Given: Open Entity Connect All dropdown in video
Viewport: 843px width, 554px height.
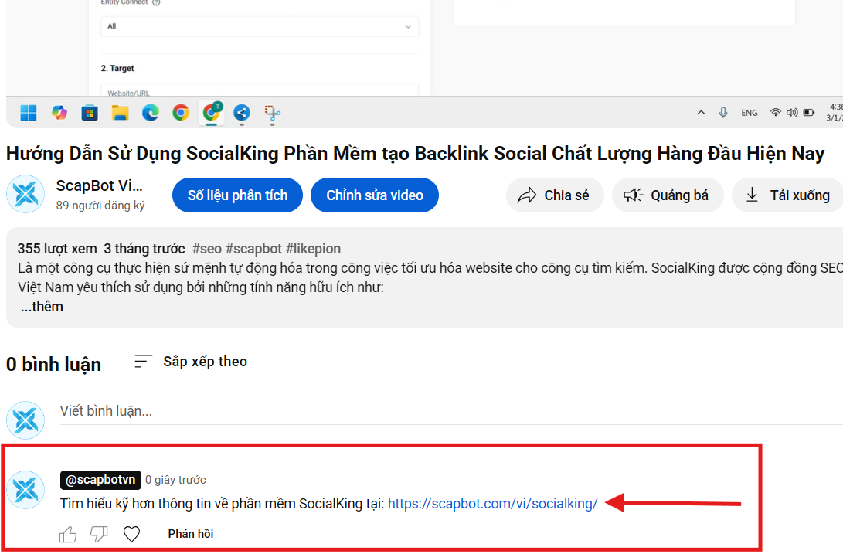Looking at the screenshot, I should 260,26.
